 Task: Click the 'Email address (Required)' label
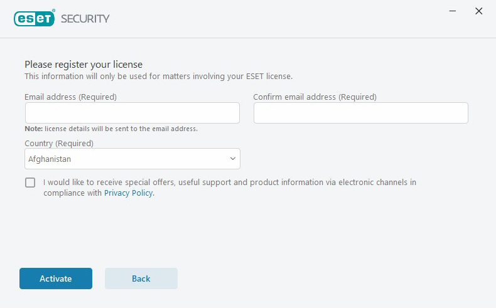70,97
